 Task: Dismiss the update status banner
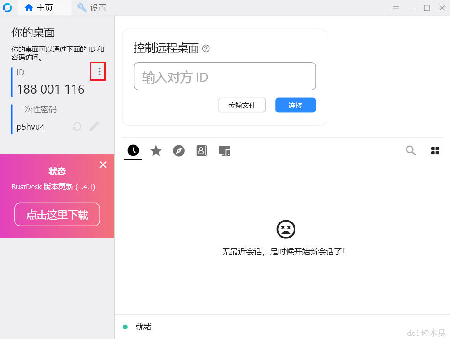103,164
